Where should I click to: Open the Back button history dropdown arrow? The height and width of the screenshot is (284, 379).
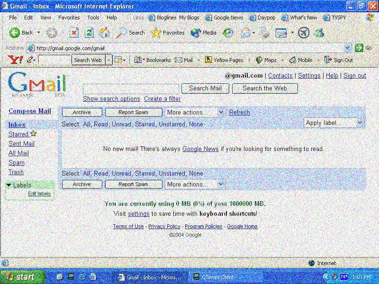38,33
